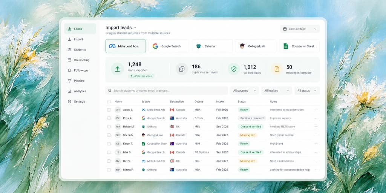Click Missing info status for Sneha N.
The image size is (386, 193).
pos(248,135)
